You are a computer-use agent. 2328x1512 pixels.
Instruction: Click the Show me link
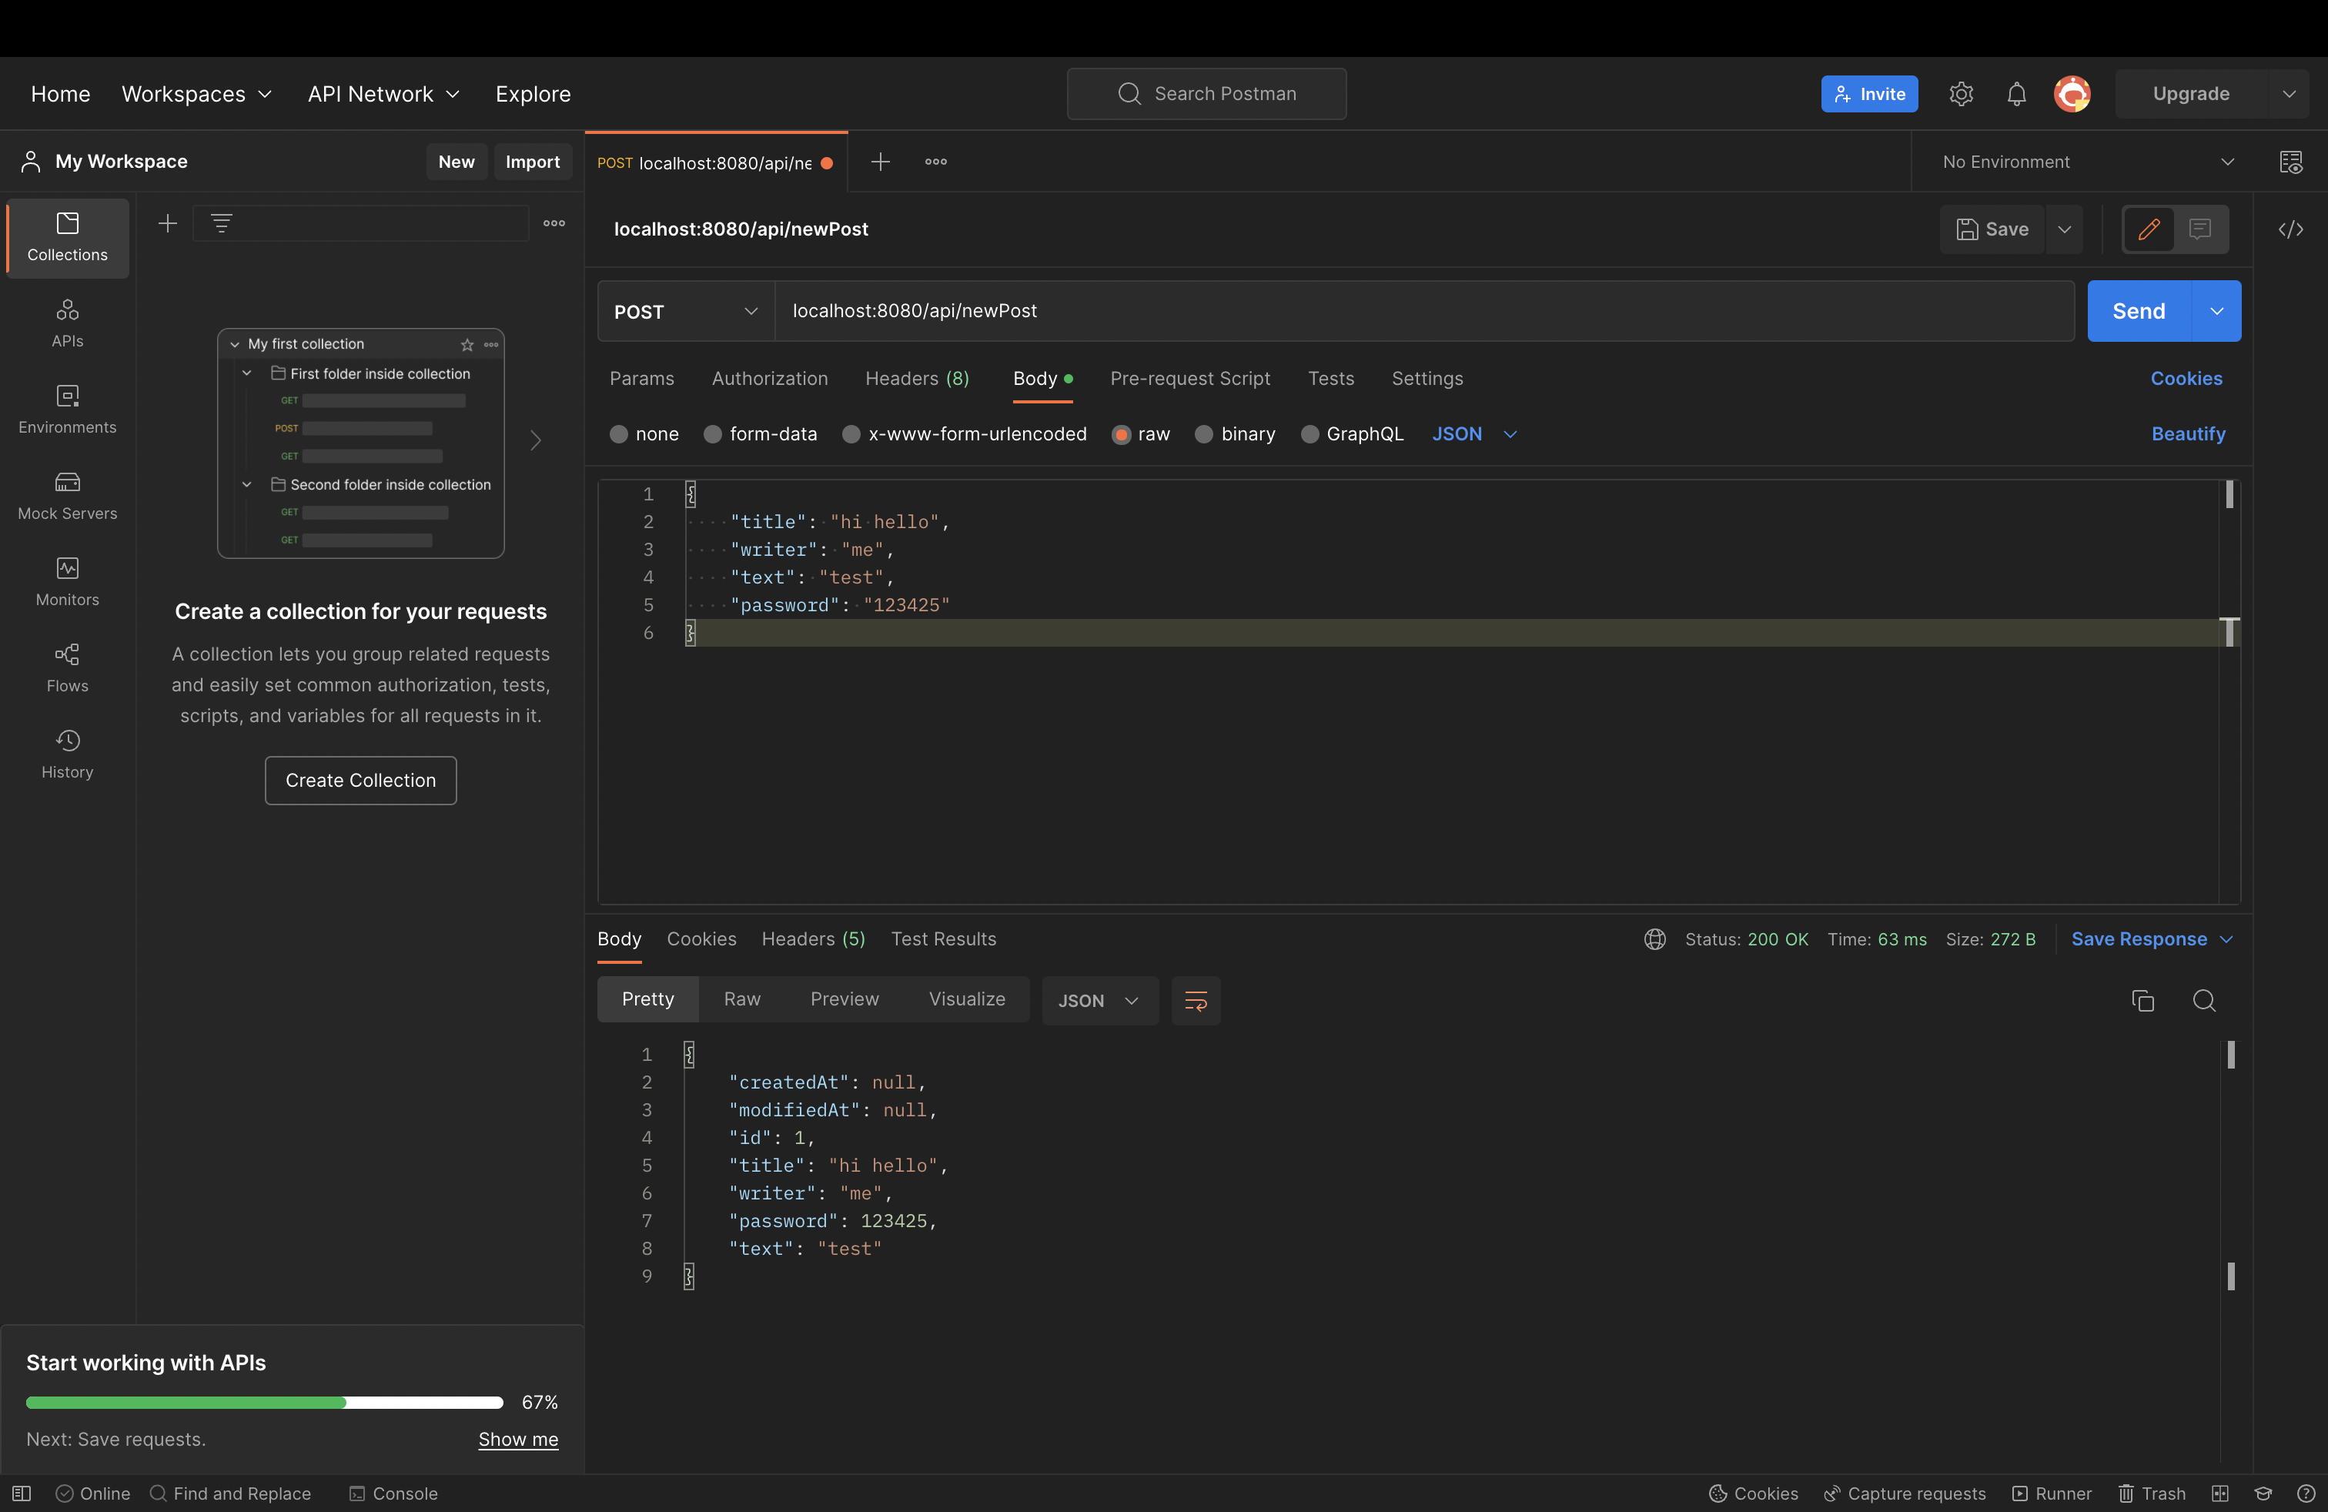pyautogui.click(x=518, y=1440)
